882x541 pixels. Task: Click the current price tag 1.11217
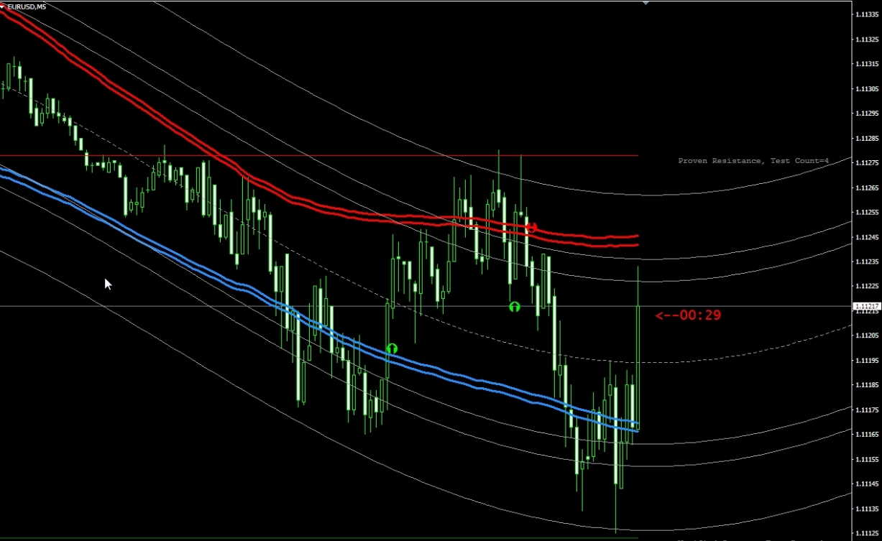[x=865, y=307]
